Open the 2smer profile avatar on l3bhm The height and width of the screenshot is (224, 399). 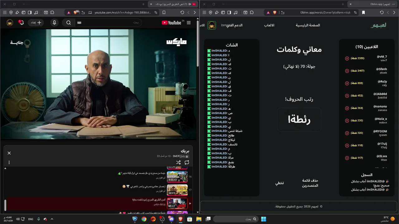212,25
